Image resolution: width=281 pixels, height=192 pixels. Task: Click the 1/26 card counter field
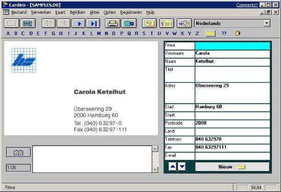coord(18,167)
